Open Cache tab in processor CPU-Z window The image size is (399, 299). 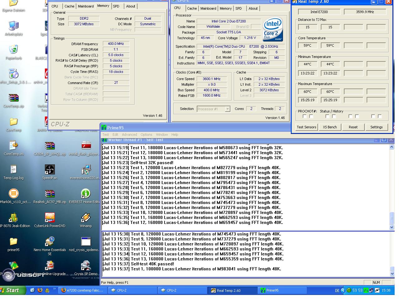click(192, 8)
